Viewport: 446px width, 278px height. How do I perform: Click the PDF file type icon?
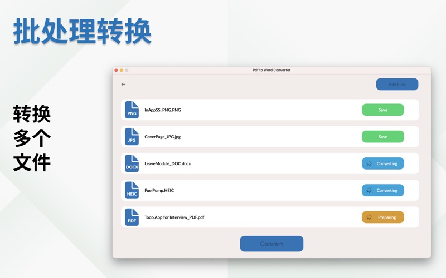[x=132, y=217]
